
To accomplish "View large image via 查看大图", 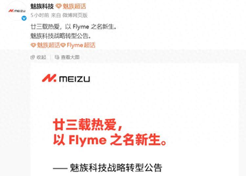I will pos(67,57).
